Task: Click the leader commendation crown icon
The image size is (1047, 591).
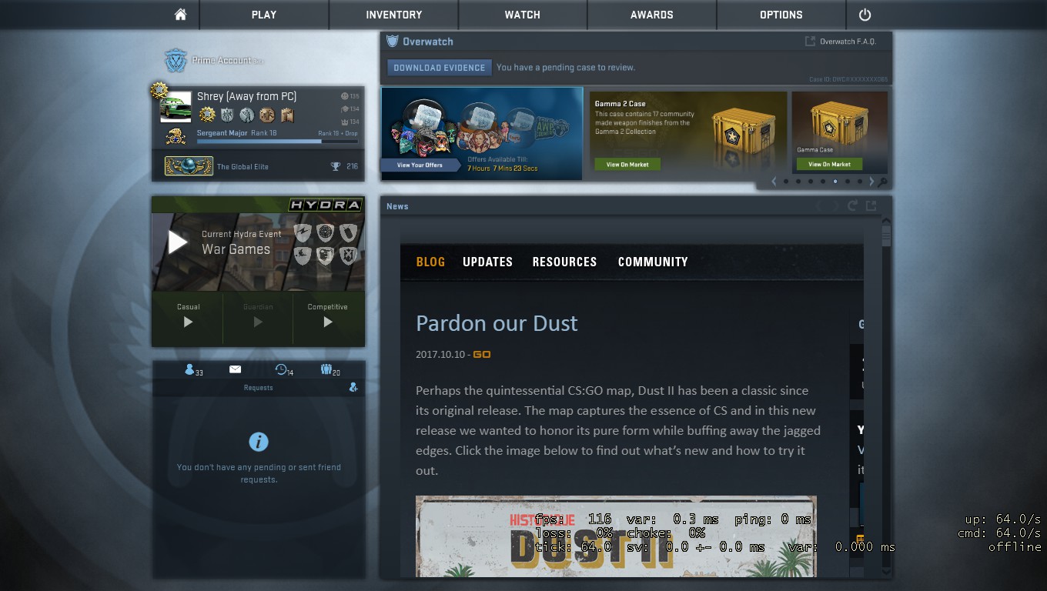Action: (344, 122)
